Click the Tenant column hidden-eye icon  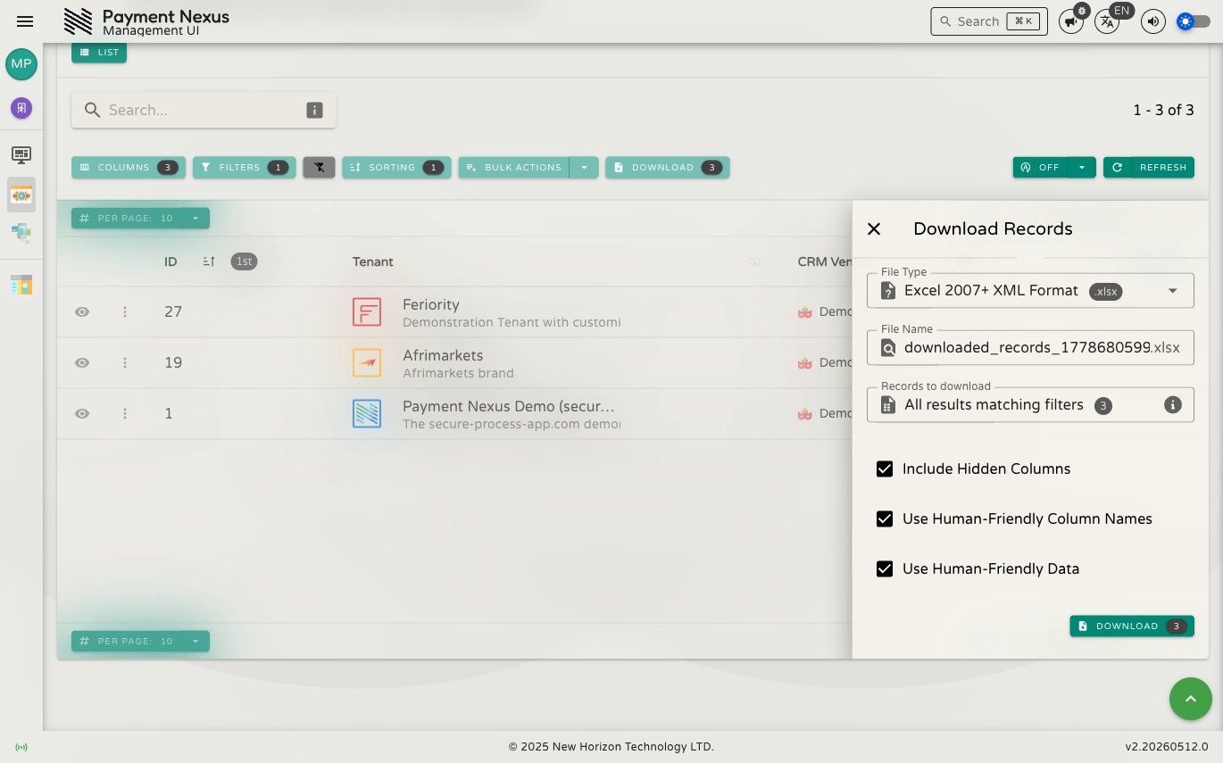(754, 261)
